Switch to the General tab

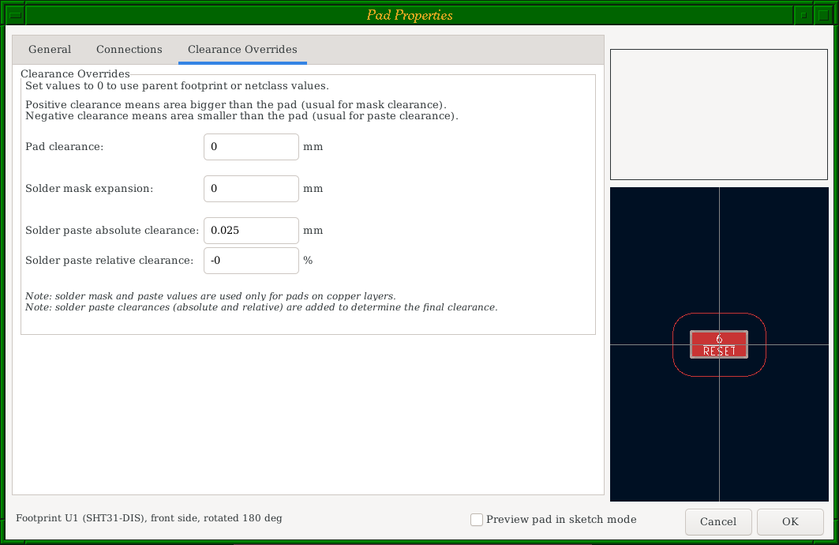50,50
